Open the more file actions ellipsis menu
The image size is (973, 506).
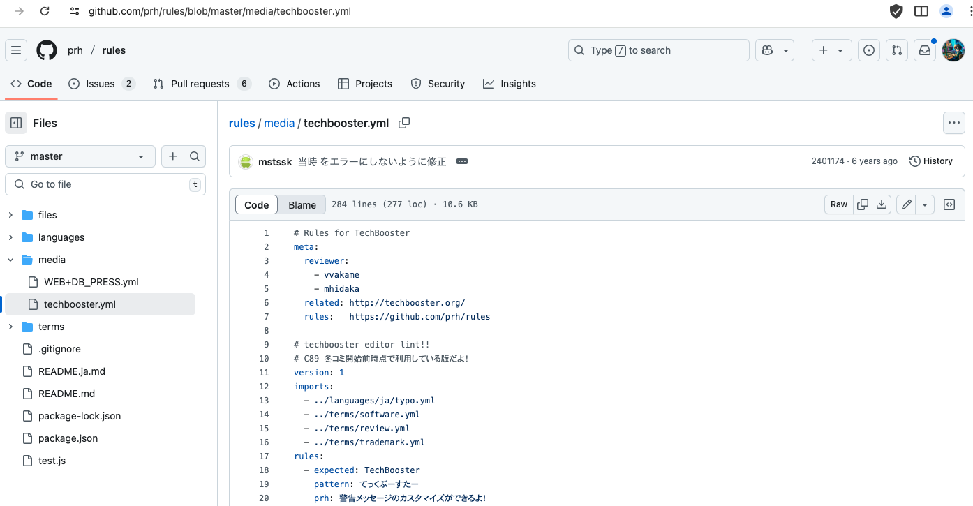[953, 123]
